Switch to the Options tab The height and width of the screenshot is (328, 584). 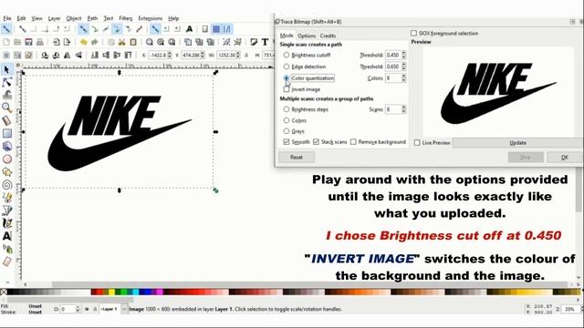point(307,36)
